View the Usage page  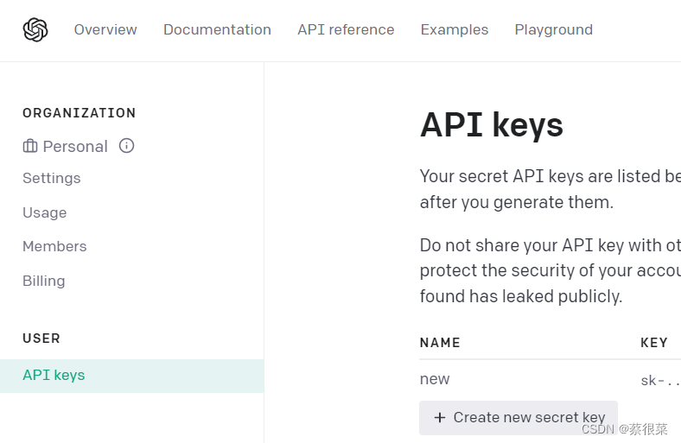coord(45,212)
